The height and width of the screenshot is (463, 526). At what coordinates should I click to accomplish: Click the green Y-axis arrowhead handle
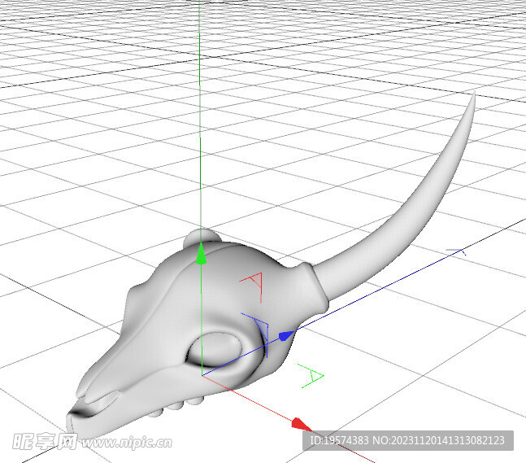(x=201, y=253)
